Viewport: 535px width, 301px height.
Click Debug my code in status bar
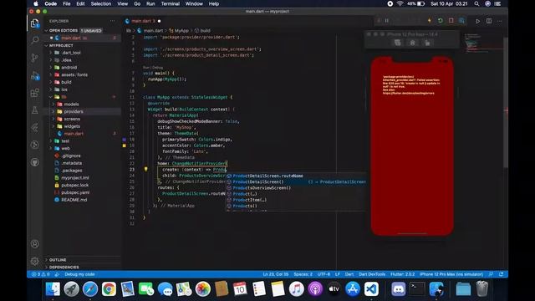(79, 274)
